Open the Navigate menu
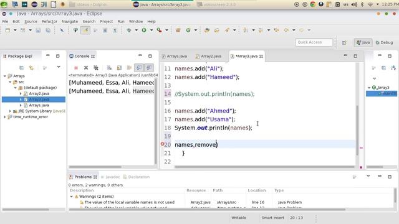The width and height of the screenshot is (399, 224). 70,22
